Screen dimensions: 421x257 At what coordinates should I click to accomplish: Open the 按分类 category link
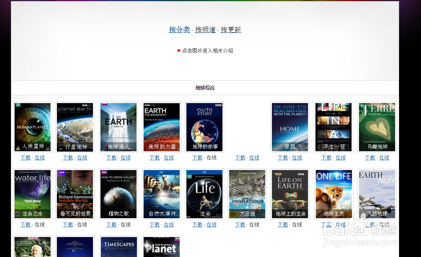pyautogui.click(x=179, y=29)
